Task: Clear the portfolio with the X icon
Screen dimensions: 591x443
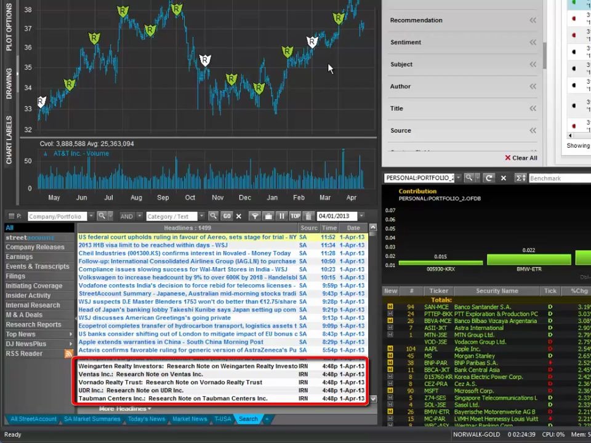Action: (x=503, y=178)
